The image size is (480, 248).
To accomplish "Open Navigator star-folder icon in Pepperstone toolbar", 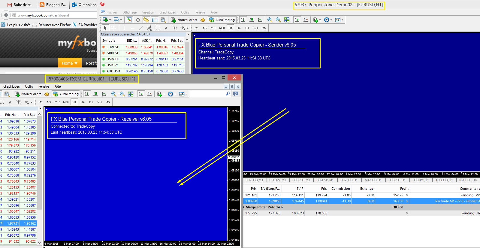I will pos(146,20).
